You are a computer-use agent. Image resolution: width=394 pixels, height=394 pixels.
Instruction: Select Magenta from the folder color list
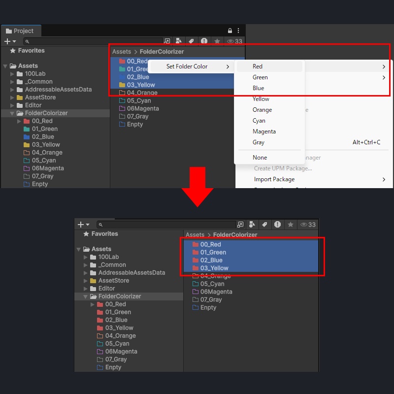[x=264, y=131]
